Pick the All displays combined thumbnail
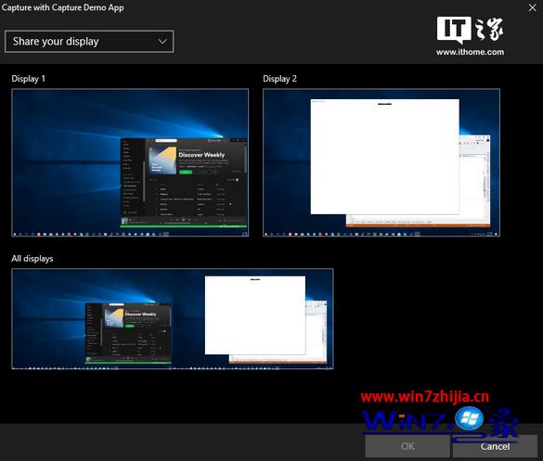The image size is (543, 461). pos(173,319)
